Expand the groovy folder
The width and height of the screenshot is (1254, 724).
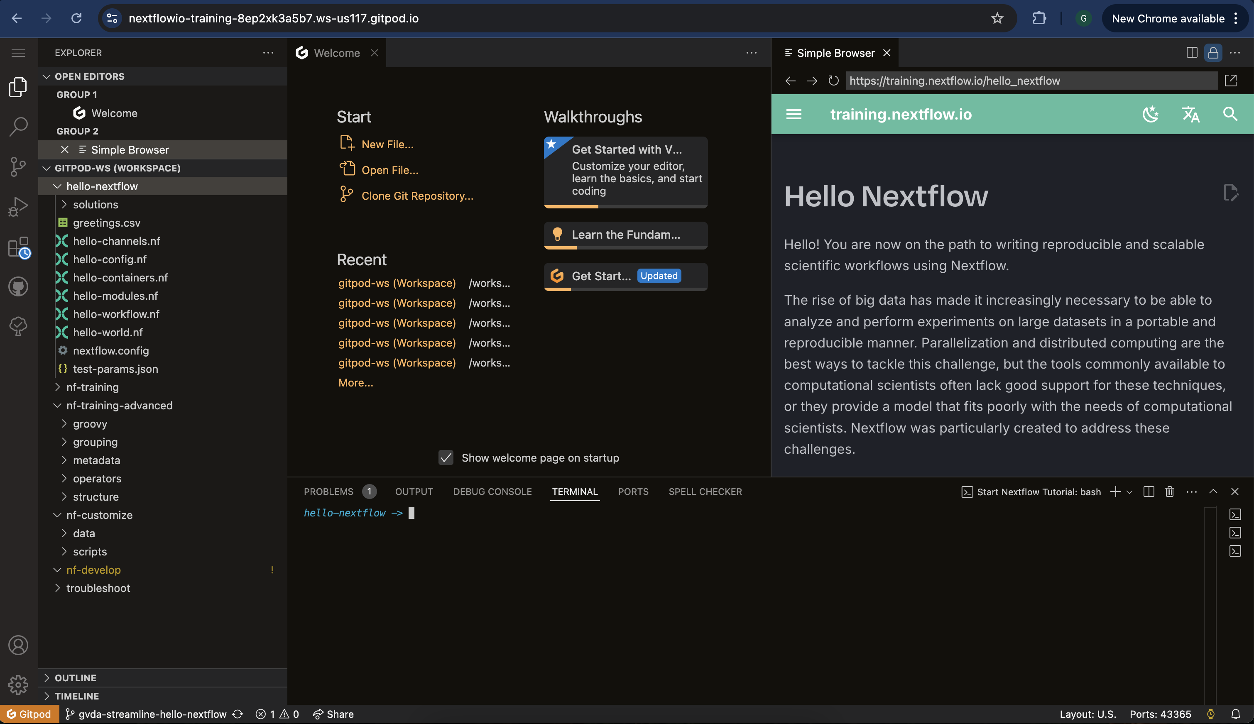click(x=163, y=424)
